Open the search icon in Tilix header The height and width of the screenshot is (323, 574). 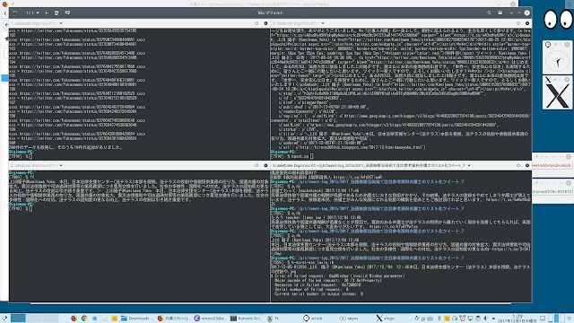pos(489,13)
